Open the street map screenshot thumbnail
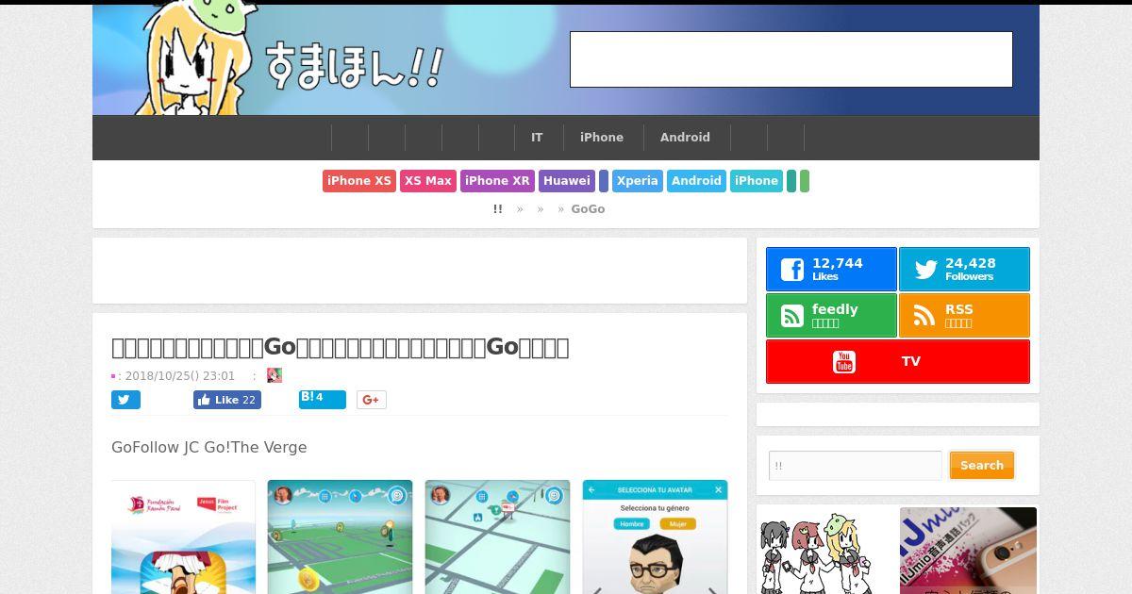The width and height of the screenshot is (1132, 594). [x=497, y=537]
